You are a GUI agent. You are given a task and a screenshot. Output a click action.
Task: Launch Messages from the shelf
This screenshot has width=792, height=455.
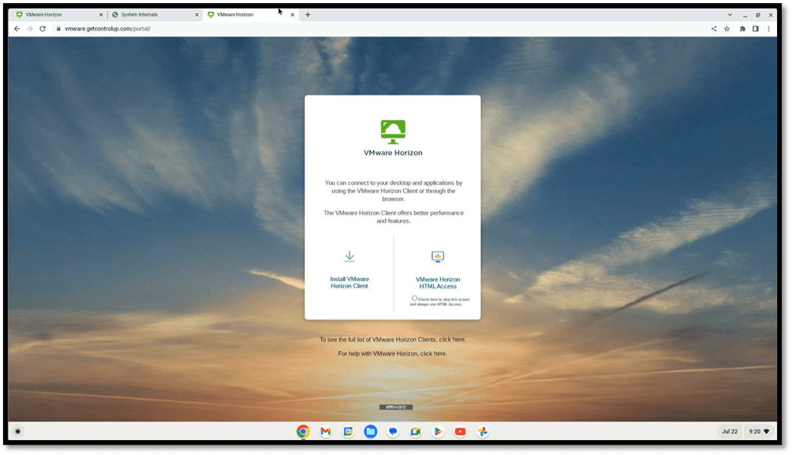click(x=393, y=432)
